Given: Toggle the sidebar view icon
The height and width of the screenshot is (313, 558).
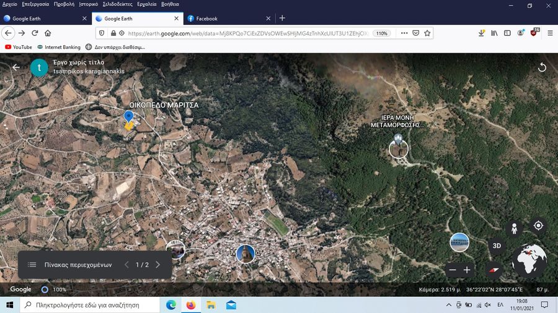Looking at the screenshot, I should tap(507, 33).
